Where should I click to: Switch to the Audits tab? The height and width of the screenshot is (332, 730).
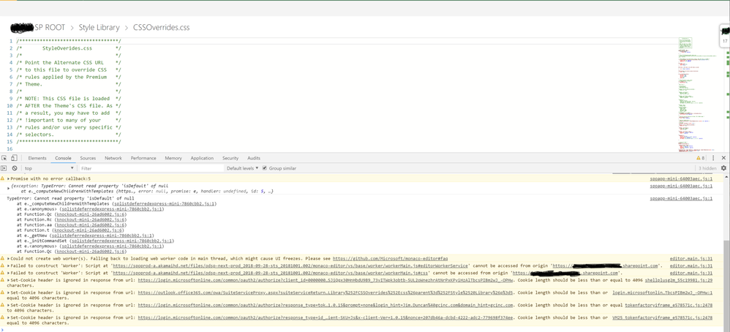[x=254, y=158]
